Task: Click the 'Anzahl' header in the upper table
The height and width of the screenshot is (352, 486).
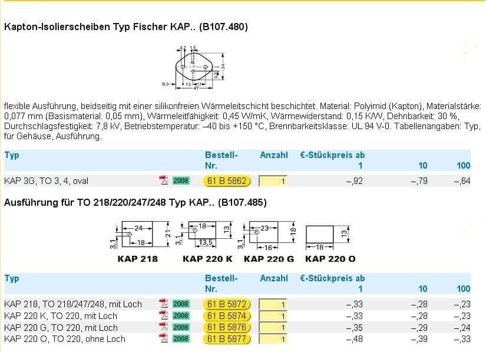Action: pyautogui.click(x=274, y=155)
